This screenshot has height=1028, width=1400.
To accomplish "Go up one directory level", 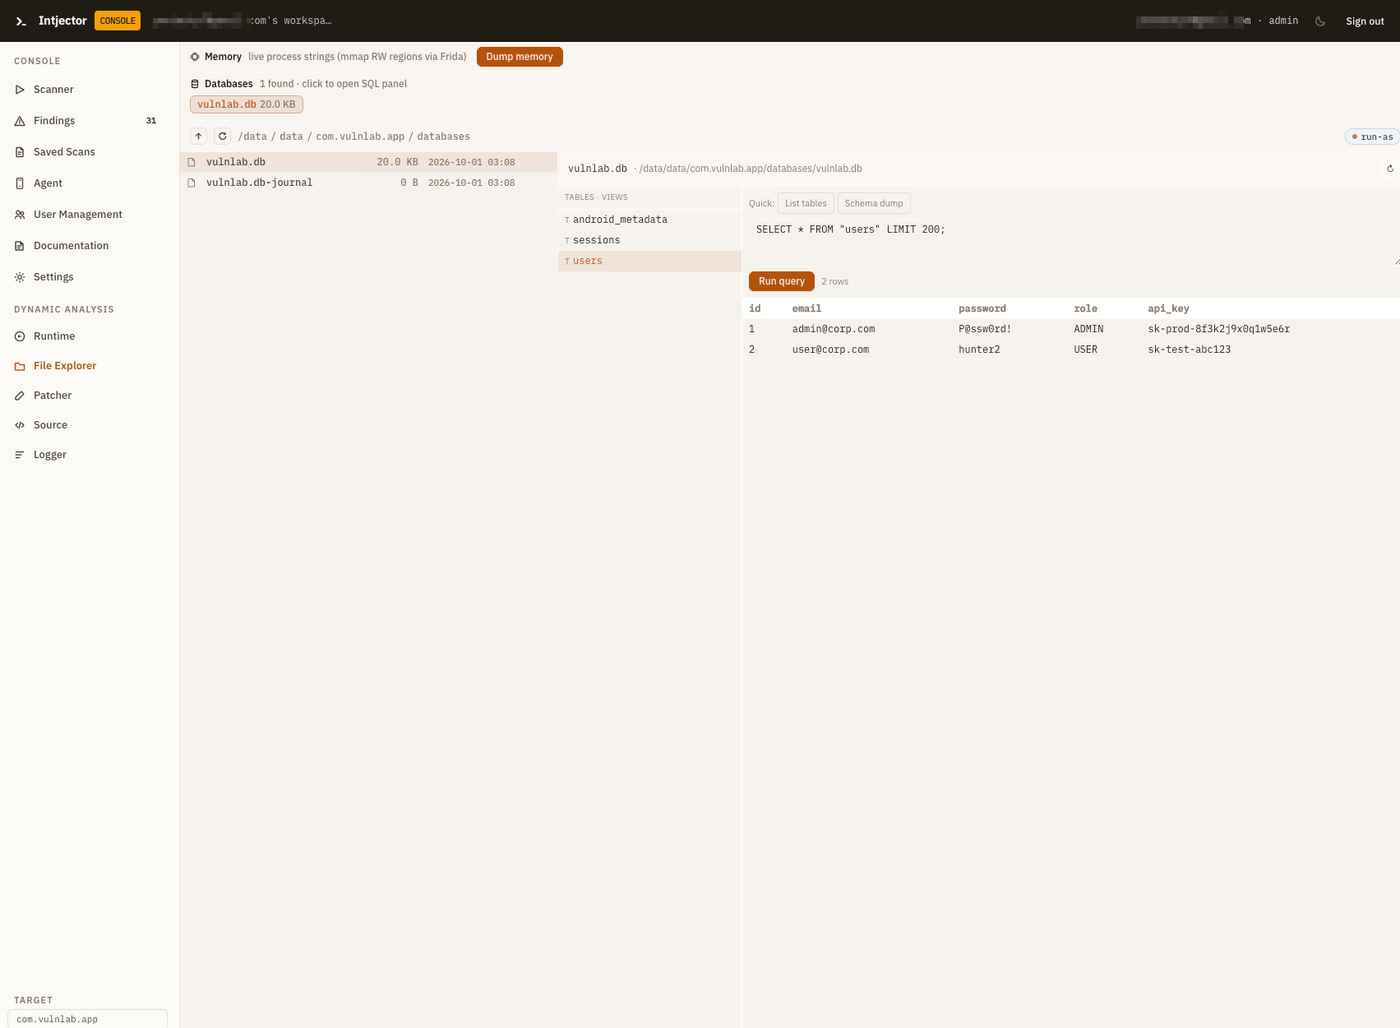I will click(x=198, y=137).
